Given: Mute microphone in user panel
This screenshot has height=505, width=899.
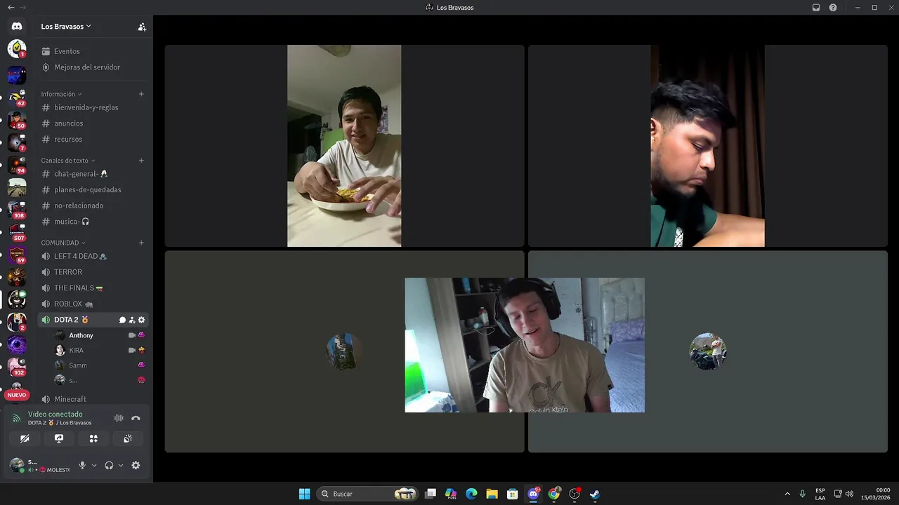Looking at the screenshot, I should (x=82, y=465).
